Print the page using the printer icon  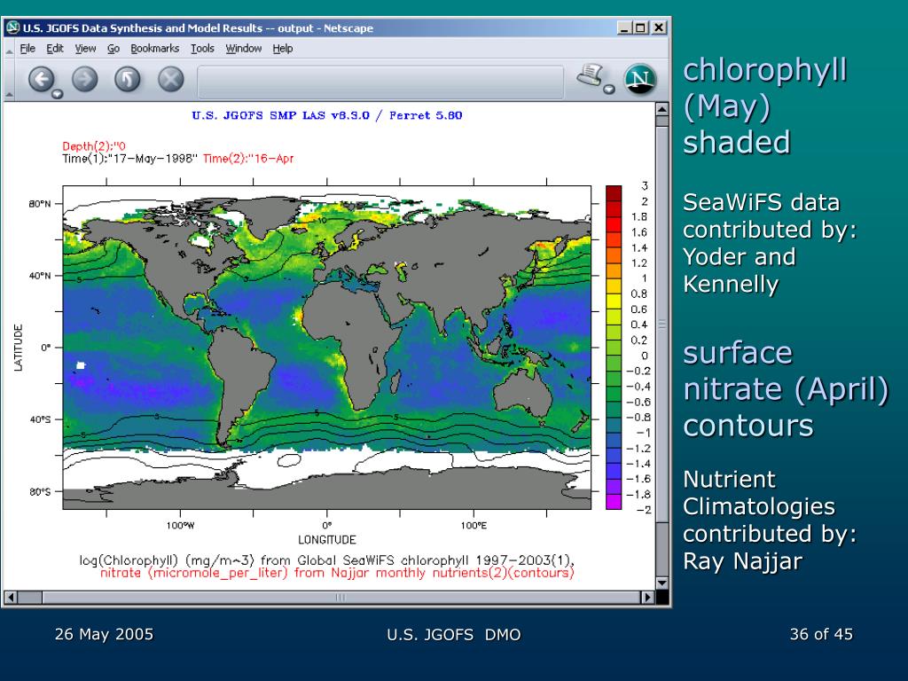590,75
